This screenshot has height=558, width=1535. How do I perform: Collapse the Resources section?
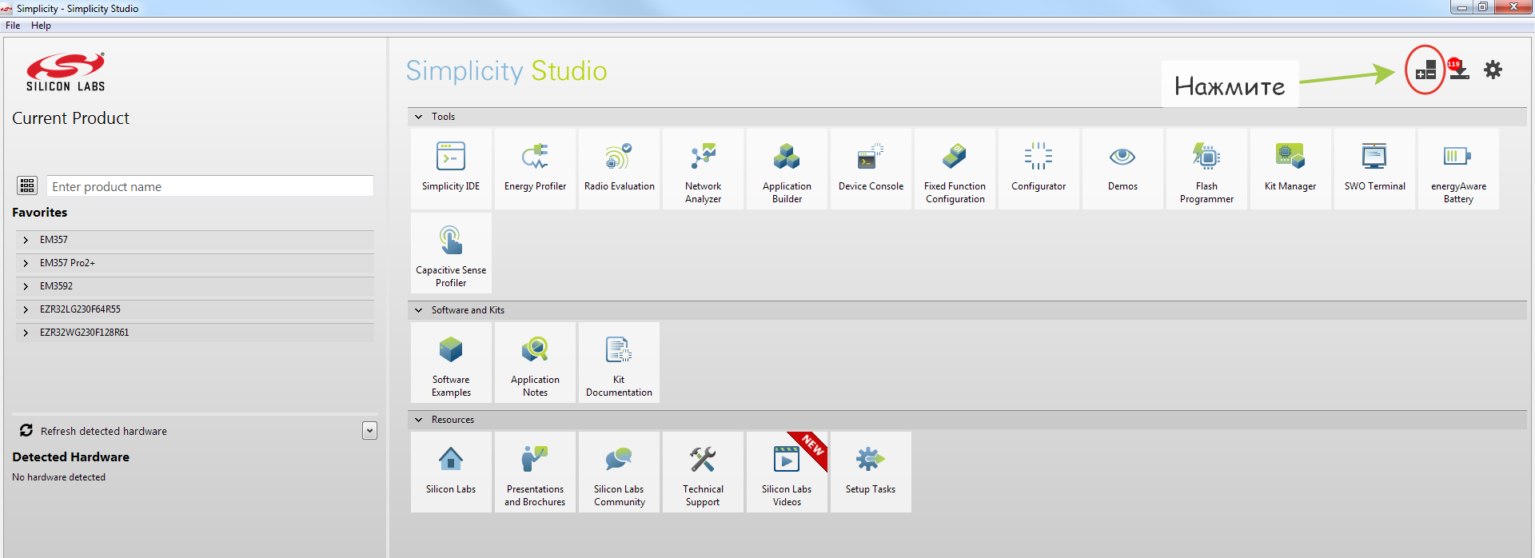point(418,420)
